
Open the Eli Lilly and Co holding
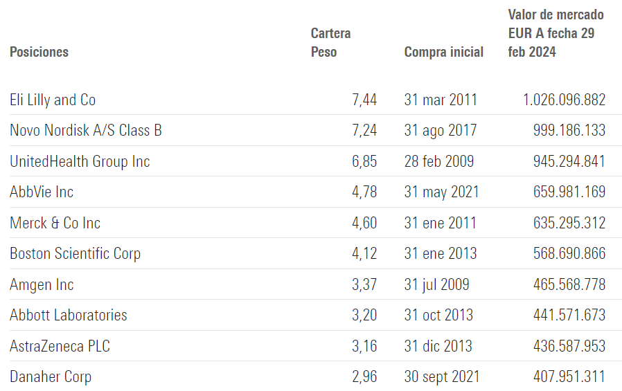53,100
